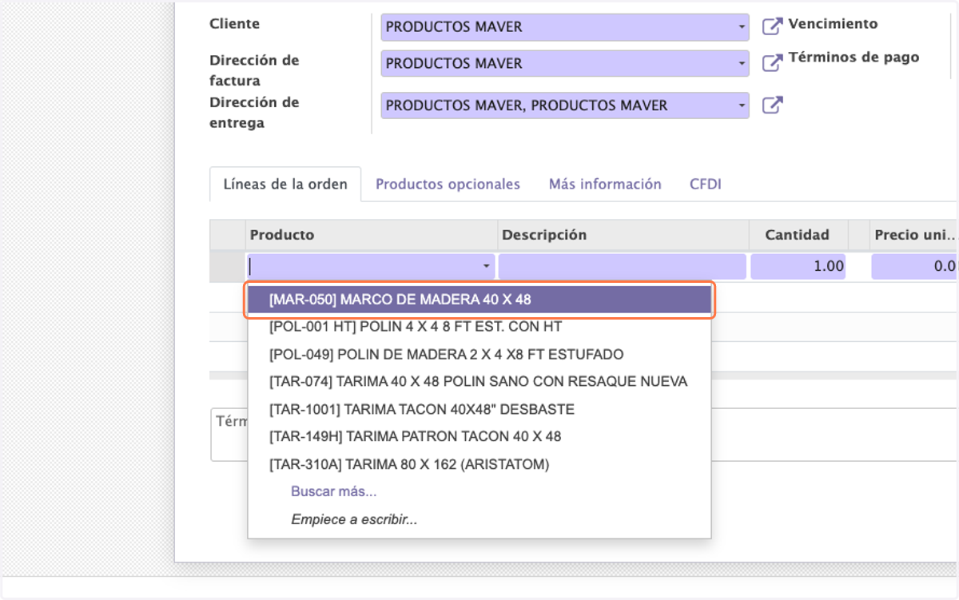This screenshot has width=959, height=600.
Task: Sort by the Cantidad column header
Action: (798, 235)
